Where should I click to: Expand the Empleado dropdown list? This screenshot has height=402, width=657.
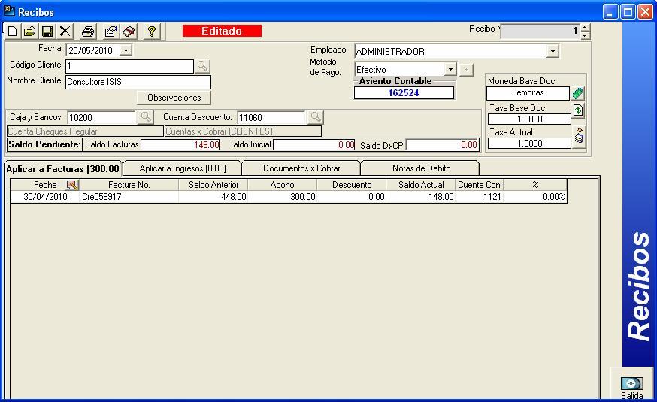(553, 52)
